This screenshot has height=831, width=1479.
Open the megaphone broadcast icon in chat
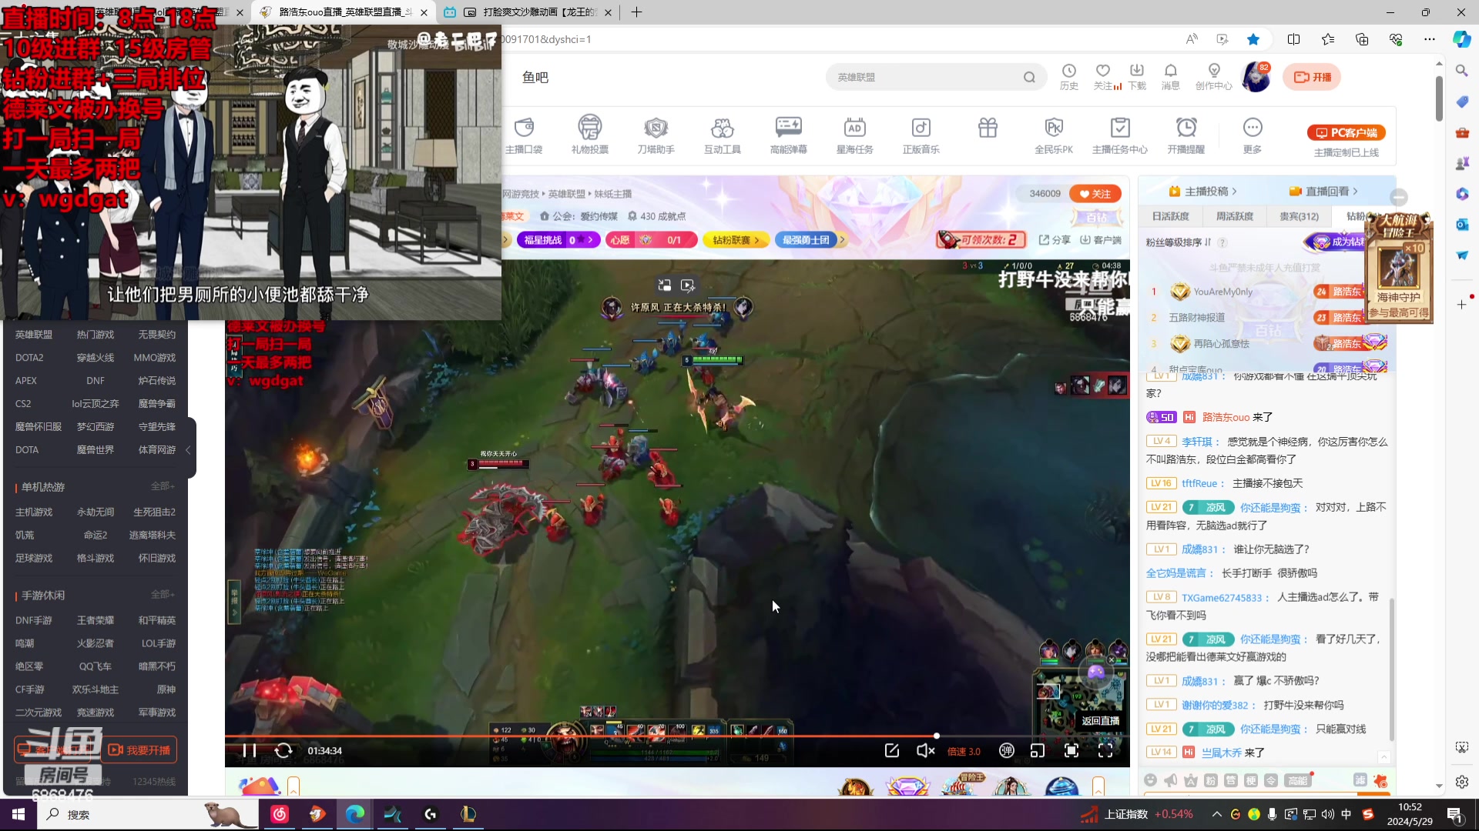coord(1171,780)
